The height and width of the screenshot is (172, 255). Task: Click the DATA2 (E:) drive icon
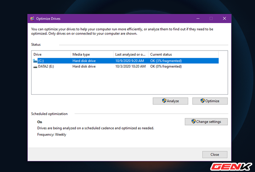tap(35, 66)
